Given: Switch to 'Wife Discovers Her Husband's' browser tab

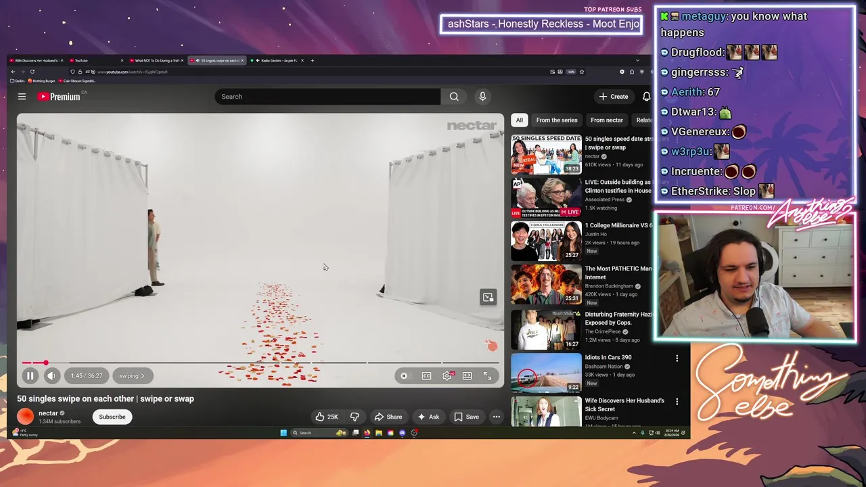Looking at the screenshot, I should [36, 60].
